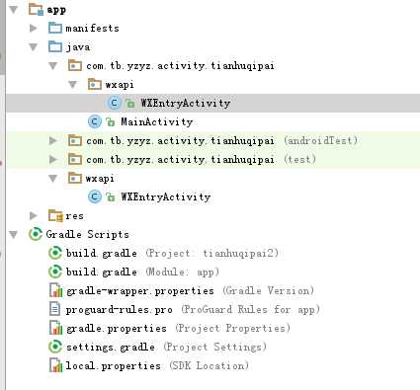Click the proguard-rules.pro file icon
This screenshot has width=420, height=390.
click(54, 309)
